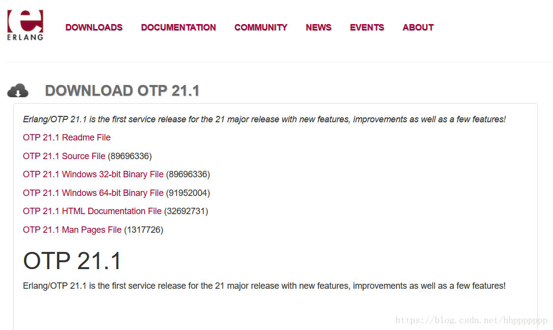Open the NEWS page
Viewport: 553px width, 330px height.
(x=318, y=27)
